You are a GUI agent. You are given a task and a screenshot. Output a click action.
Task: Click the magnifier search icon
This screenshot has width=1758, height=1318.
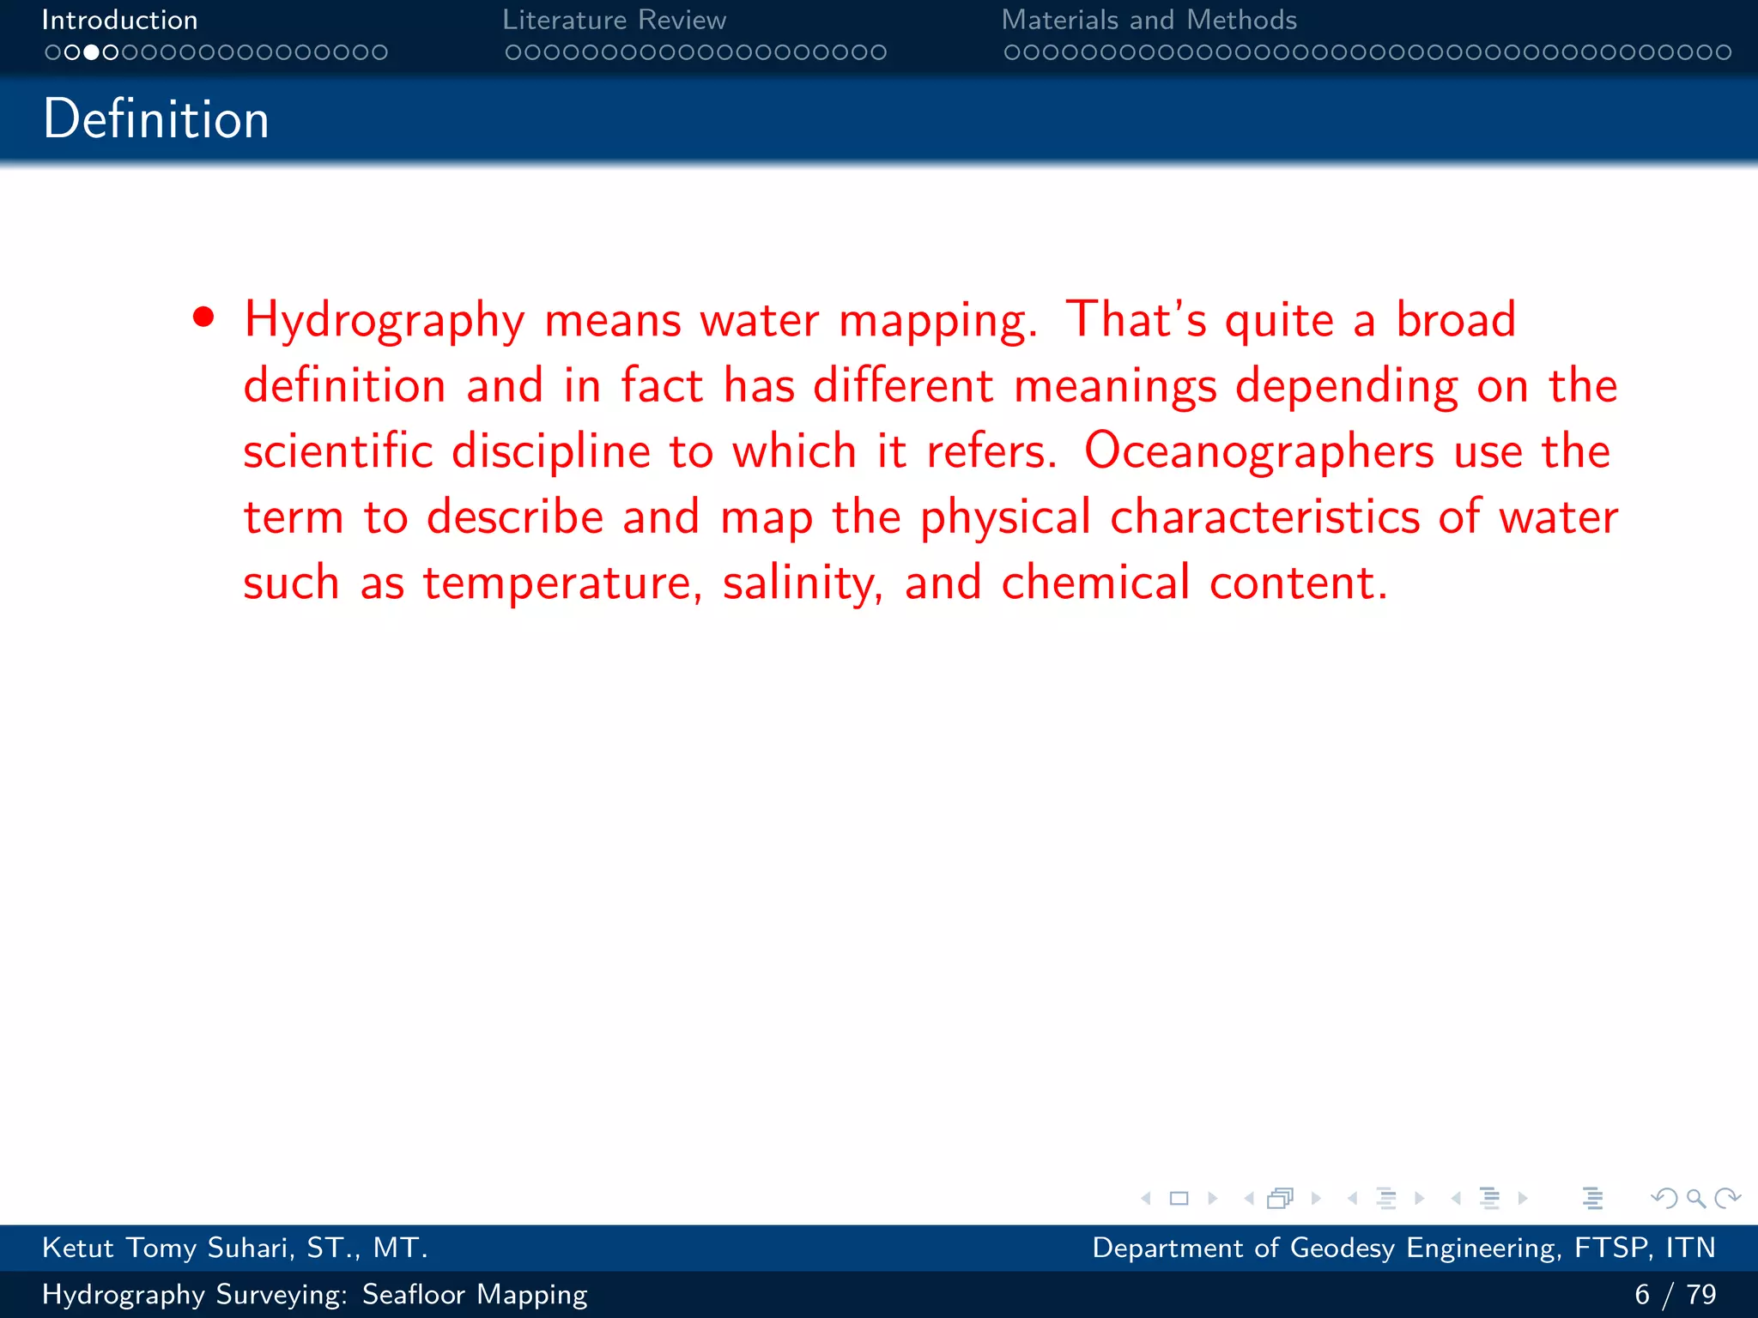pos(1696,1198)
